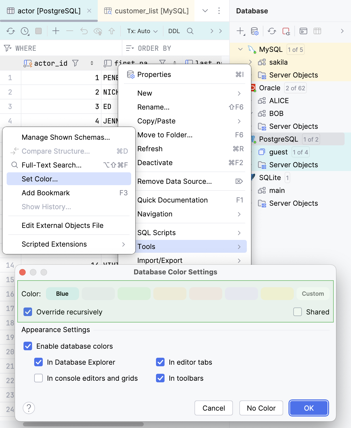Click the search icon next to DDL
Image resolution: width=351 pixels, height=428 pixels.
(190, 31)
